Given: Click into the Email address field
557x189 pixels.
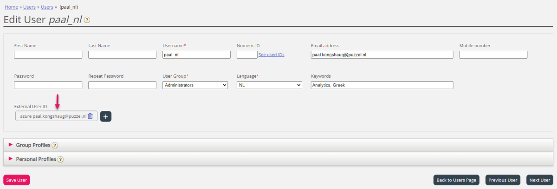Looking at the screenshot, I should [382, 55].
